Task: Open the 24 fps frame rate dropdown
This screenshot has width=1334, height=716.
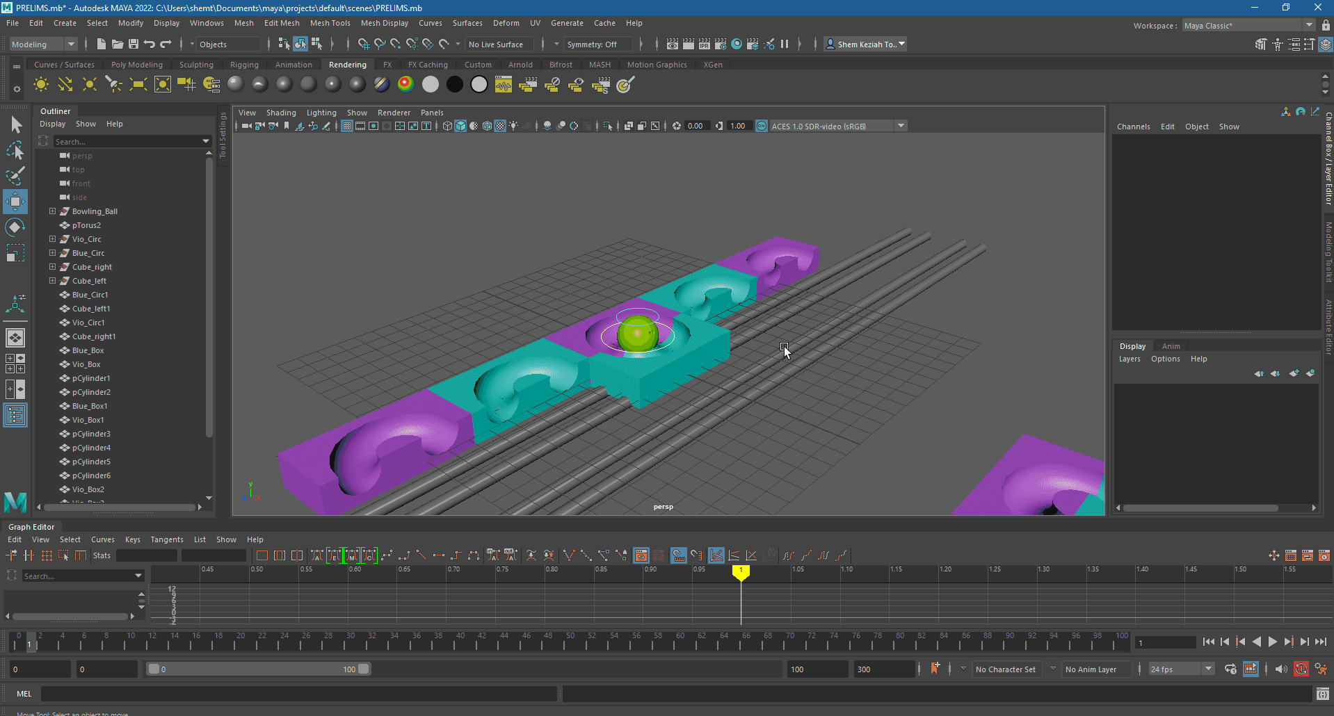Action: pos(1180,669)
